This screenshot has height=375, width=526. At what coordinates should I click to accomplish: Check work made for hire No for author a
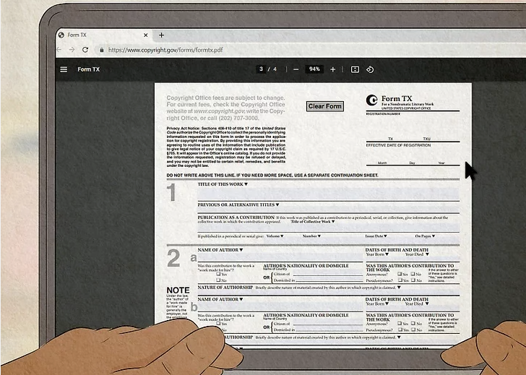point(218,280)
